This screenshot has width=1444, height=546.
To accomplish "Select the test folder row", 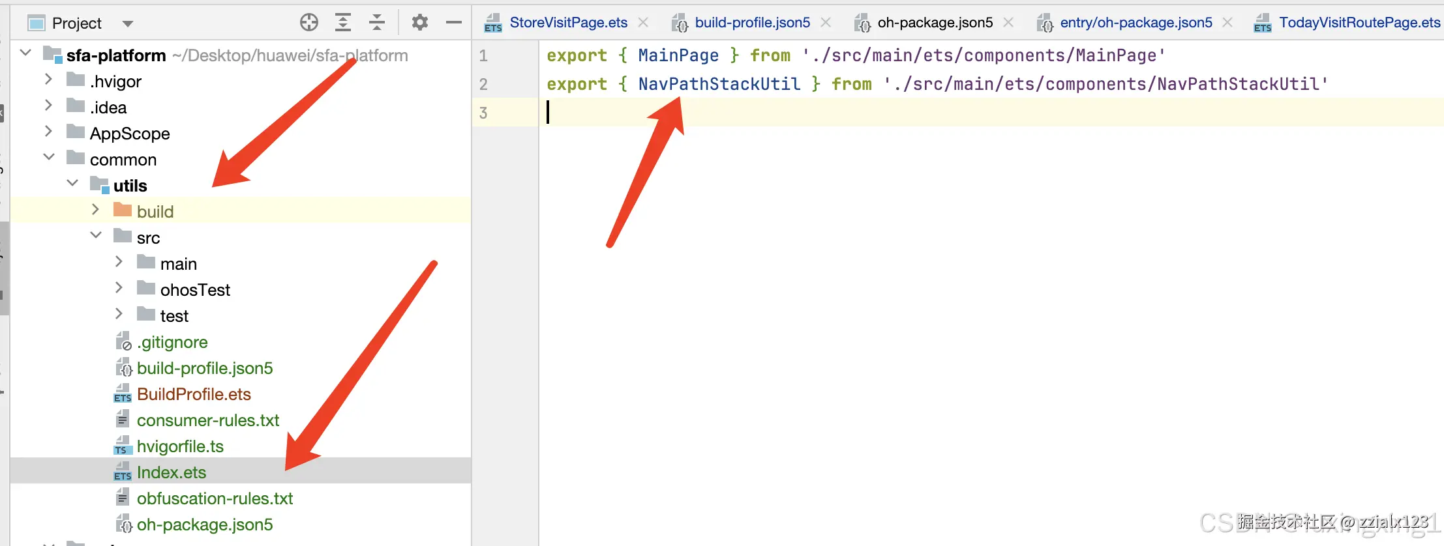I will click(x=240, y=316).
